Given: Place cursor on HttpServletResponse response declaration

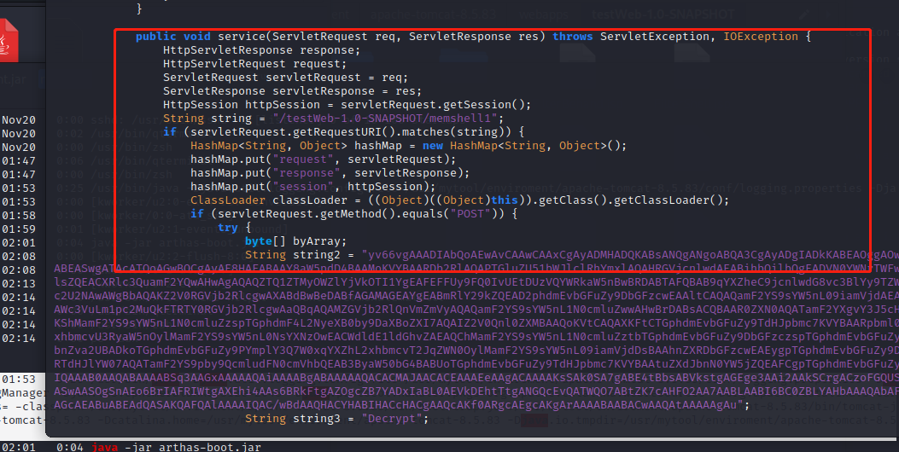Looking at the screenshot, I should [x=260, y=50].
